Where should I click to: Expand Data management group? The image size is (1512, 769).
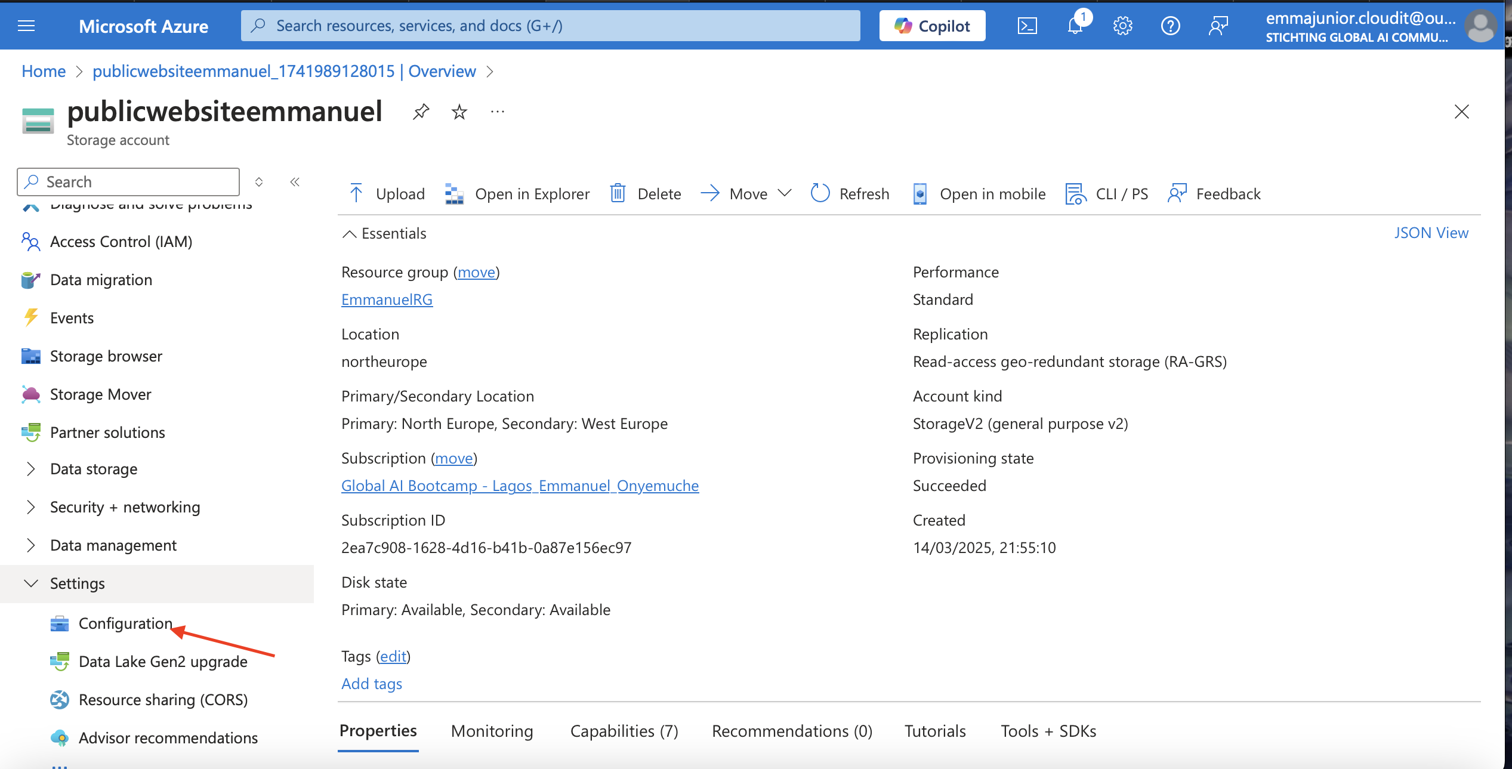(x=113, y=545)
